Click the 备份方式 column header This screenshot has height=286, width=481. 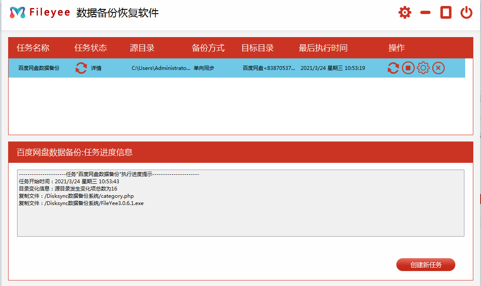208,48
